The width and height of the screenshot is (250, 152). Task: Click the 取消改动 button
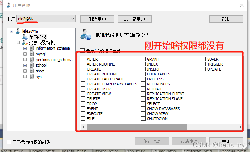coord(189,141)
